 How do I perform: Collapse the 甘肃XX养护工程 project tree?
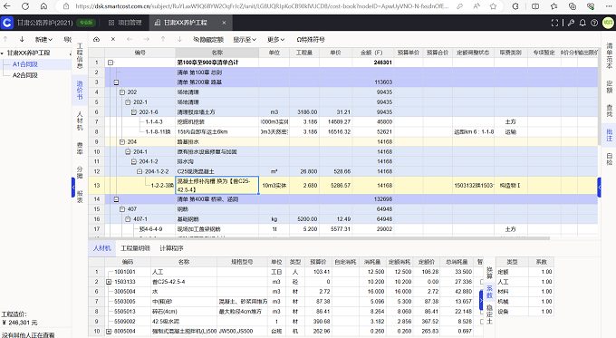coord(3,53)
